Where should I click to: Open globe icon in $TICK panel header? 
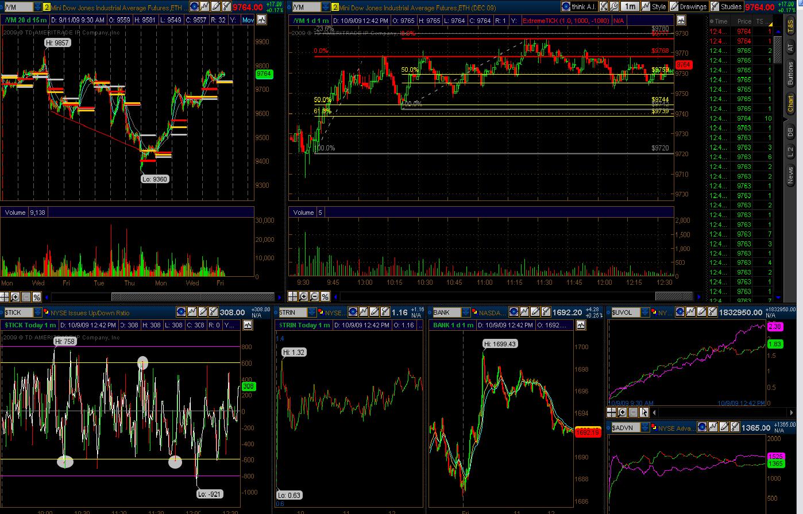[x=180, y=312]
